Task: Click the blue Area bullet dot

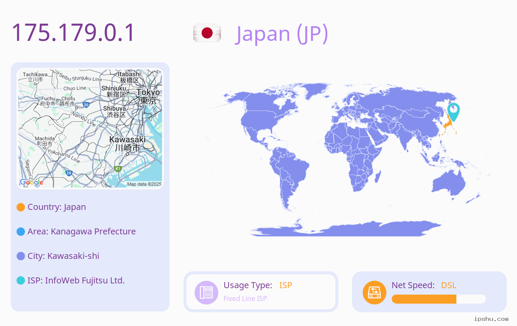Action: (21, 232)
